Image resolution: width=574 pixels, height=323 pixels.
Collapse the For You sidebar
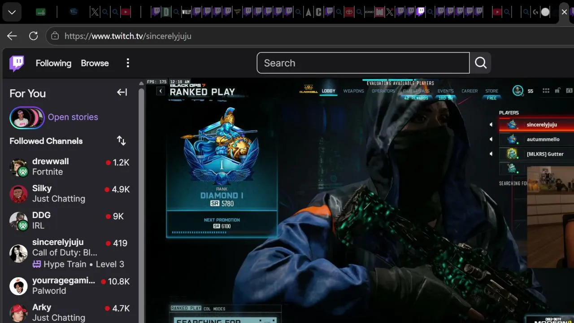122,92
